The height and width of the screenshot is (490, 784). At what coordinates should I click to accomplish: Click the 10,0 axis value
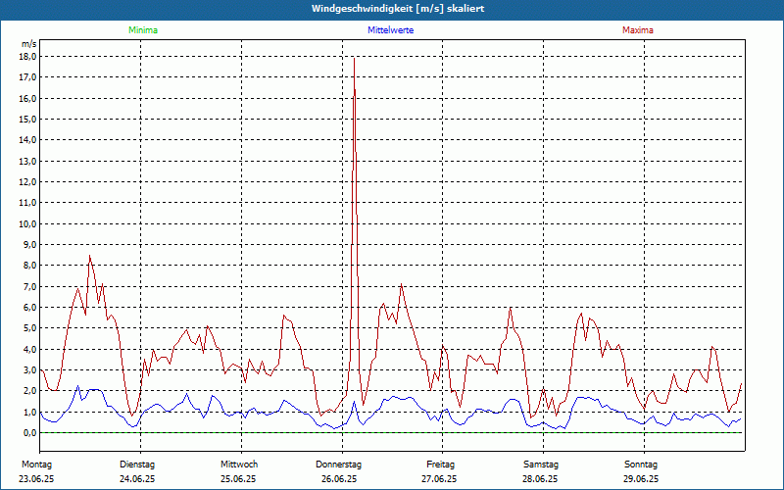tap(28, 224)
